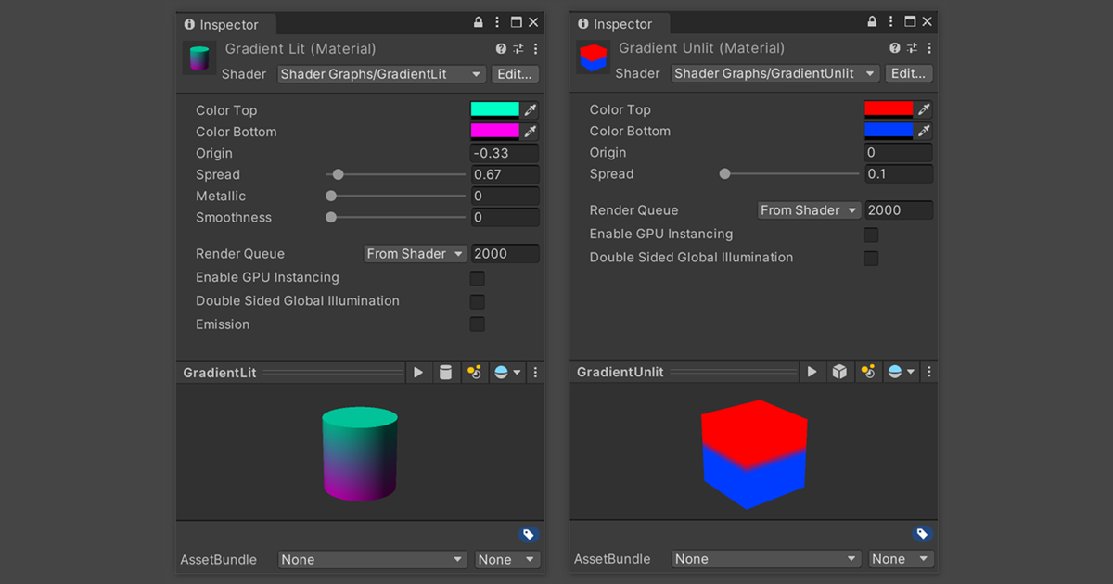Click asset label tag in right Inspector
This screenshot has width=1113, height=584.
(x=922, y=534)
